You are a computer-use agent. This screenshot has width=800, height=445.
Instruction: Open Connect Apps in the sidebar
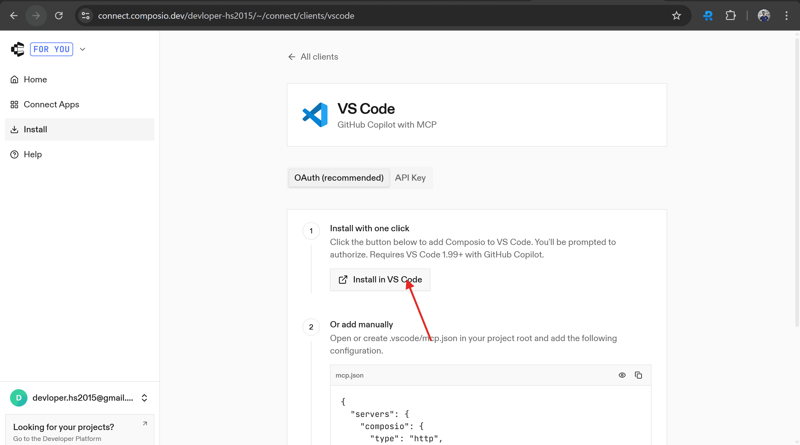[x=51, y=105]
